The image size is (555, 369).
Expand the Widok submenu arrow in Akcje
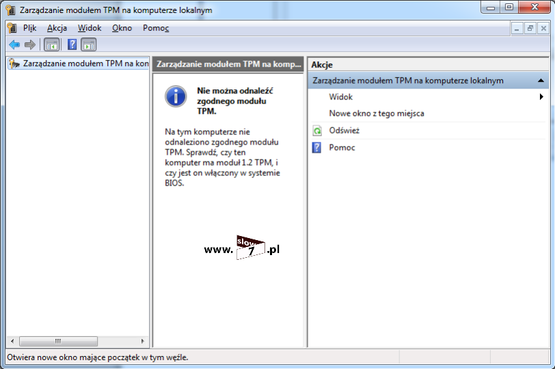pos(541,97)
